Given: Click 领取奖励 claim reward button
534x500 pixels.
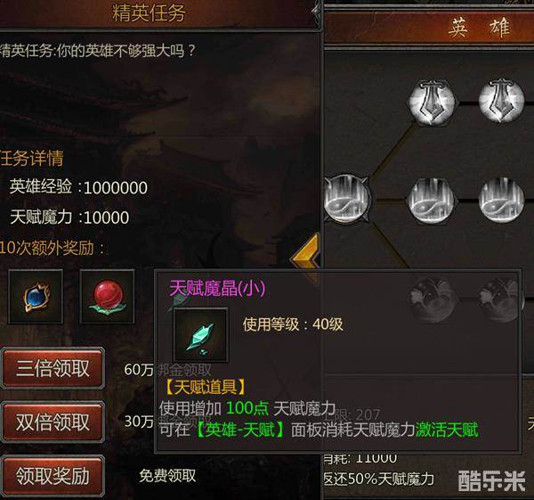Looking at the screenshot, I should click(x=53, y=476).
